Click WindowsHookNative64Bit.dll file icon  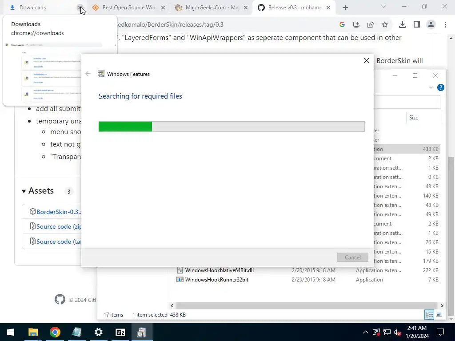pos(180,270)
